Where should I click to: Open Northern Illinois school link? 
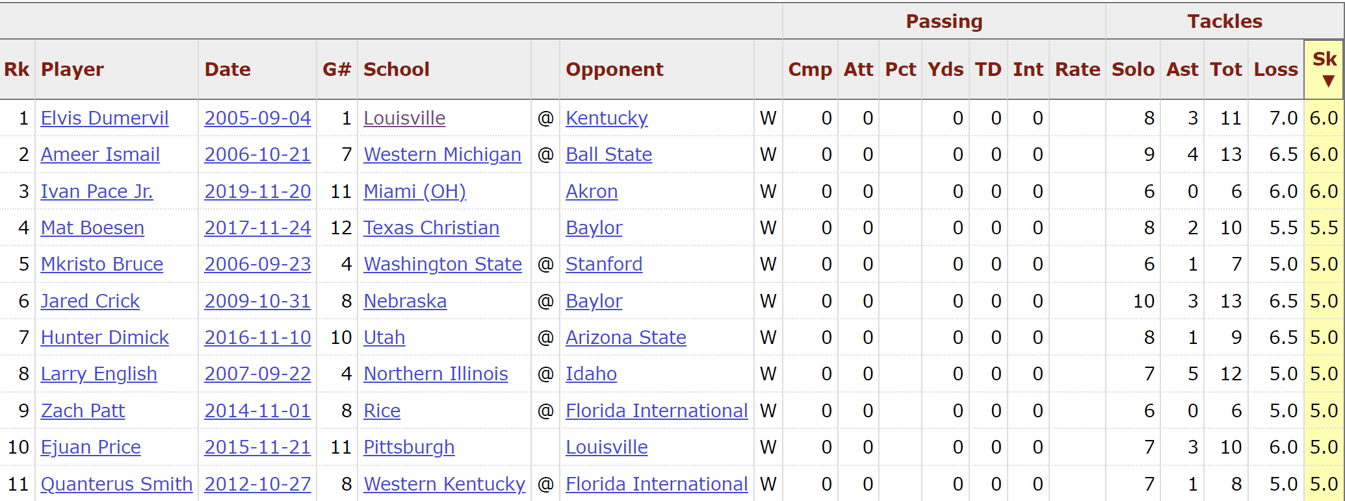click(436, 374)
